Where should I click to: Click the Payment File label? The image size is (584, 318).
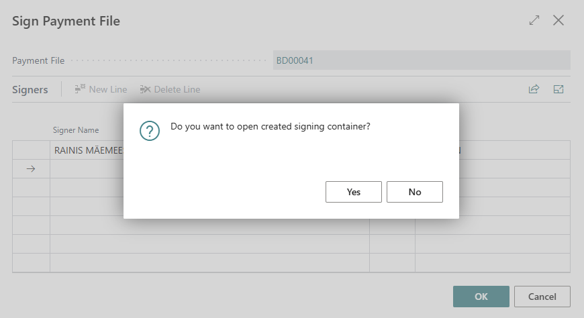point(38,60)
